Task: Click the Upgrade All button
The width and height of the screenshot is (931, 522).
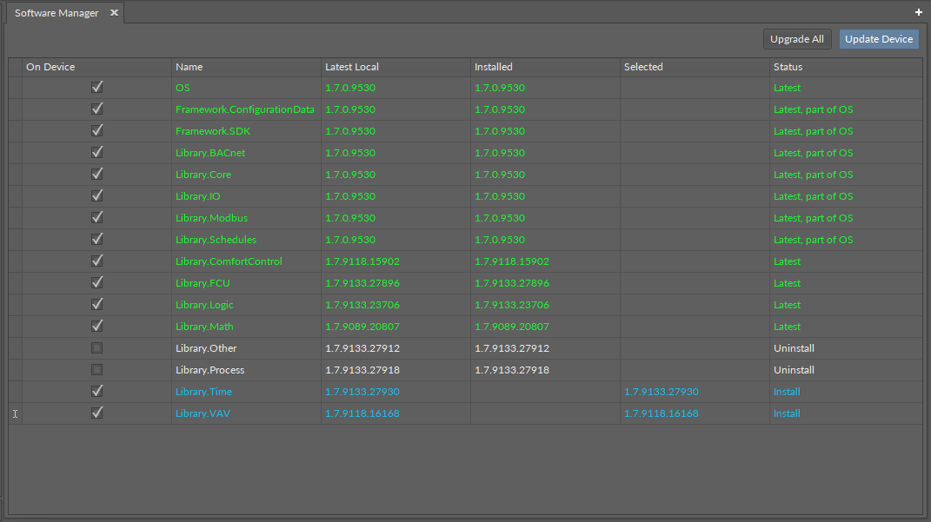Action: [x=796, y=39]
